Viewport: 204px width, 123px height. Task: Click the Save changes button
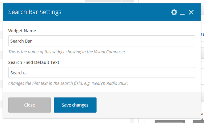tap(75, 105)
